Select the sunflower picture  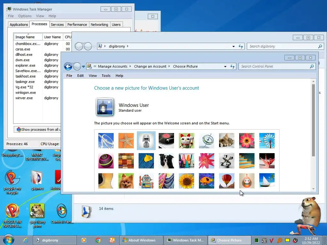pyautogui.click(x=186, y=181)
